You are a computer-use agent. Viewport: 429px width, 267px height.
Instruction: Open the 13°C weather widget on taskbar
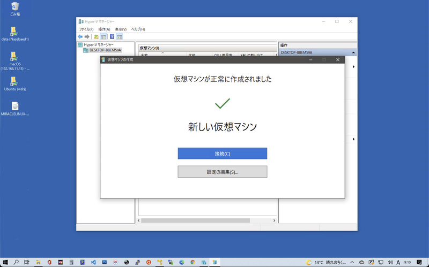(x=326, y=262)
